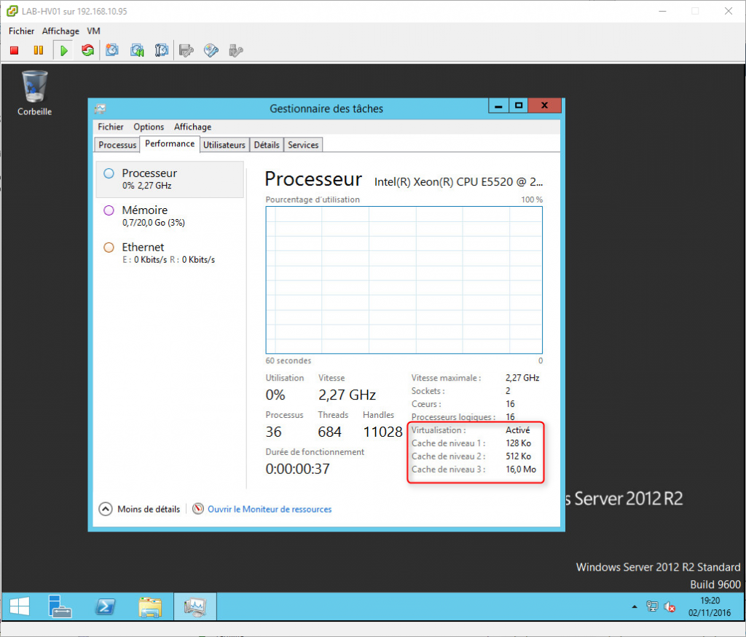Click the Utilisation value 0%
The width and height of the screenshot is (746, 637).
coord(275,395)
